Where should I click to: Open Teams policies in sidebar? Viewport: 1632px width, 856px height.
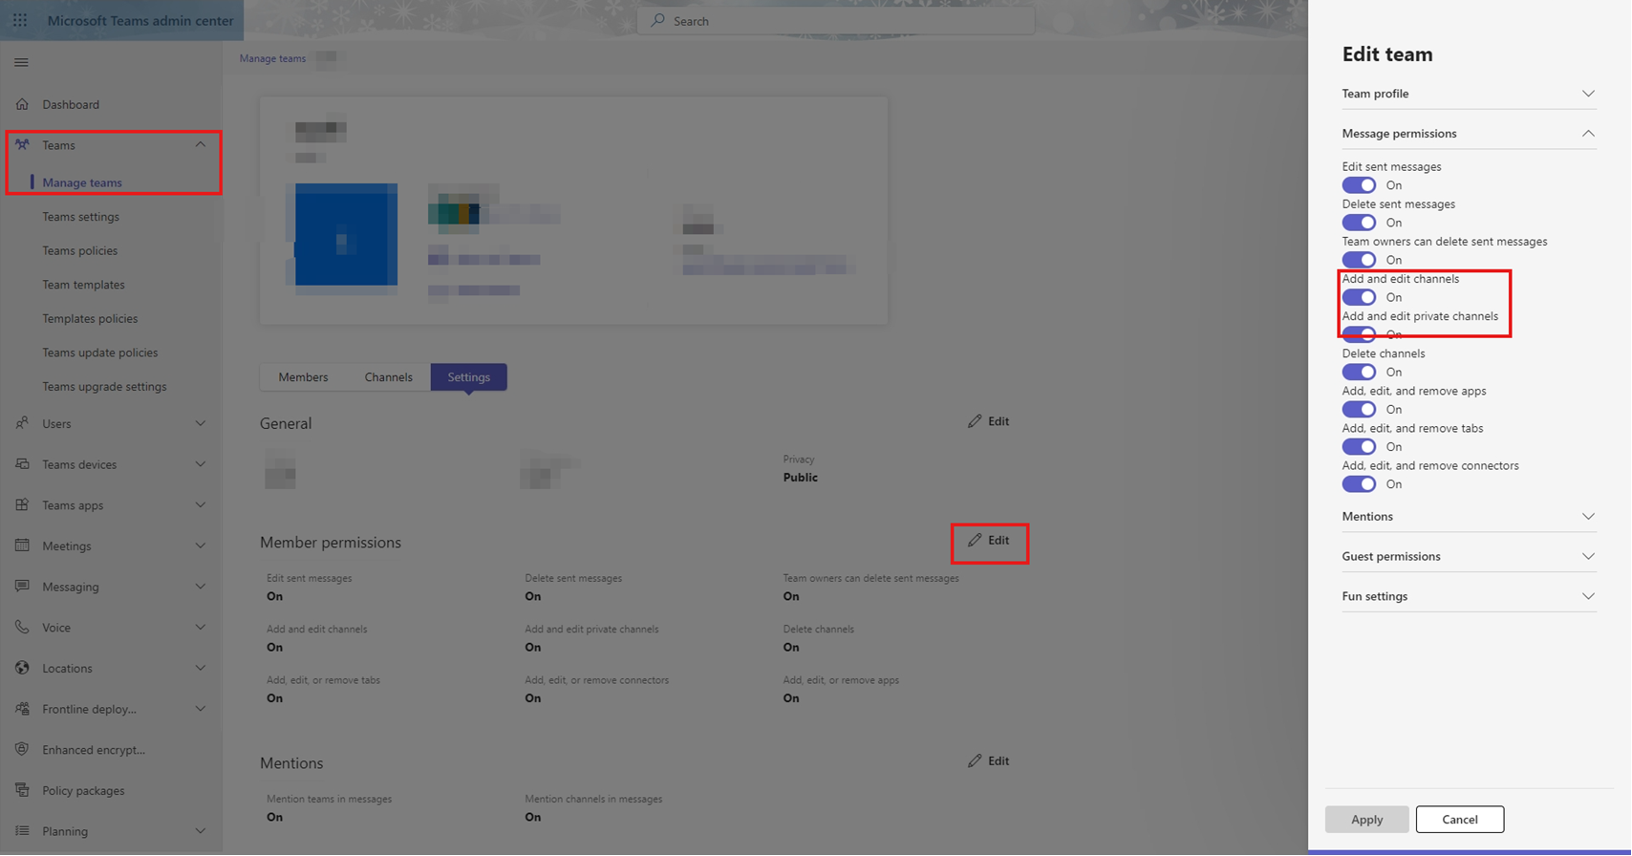click(x=80, y=250)
